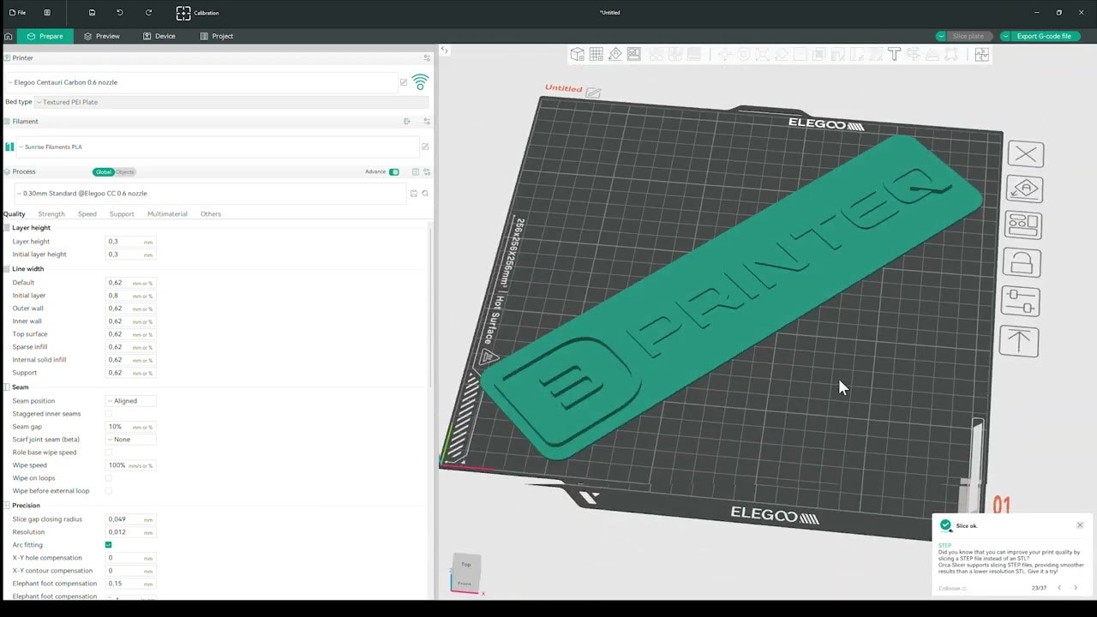Click the Add object cube icon
Image resolution: width=1097 pixels, height=617 pixels.
point(578,54)
